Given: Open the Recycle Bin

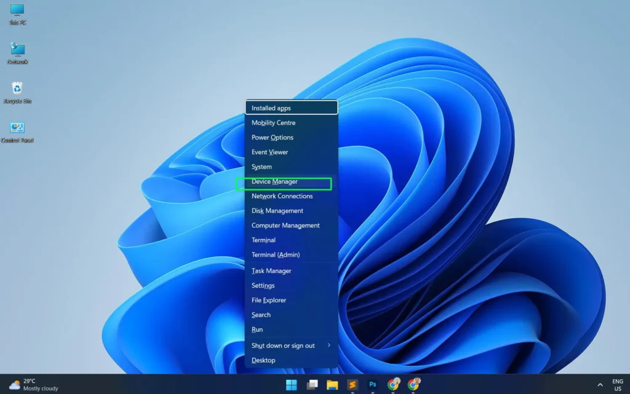Looking at the screenshot, I should click(17, 91).
